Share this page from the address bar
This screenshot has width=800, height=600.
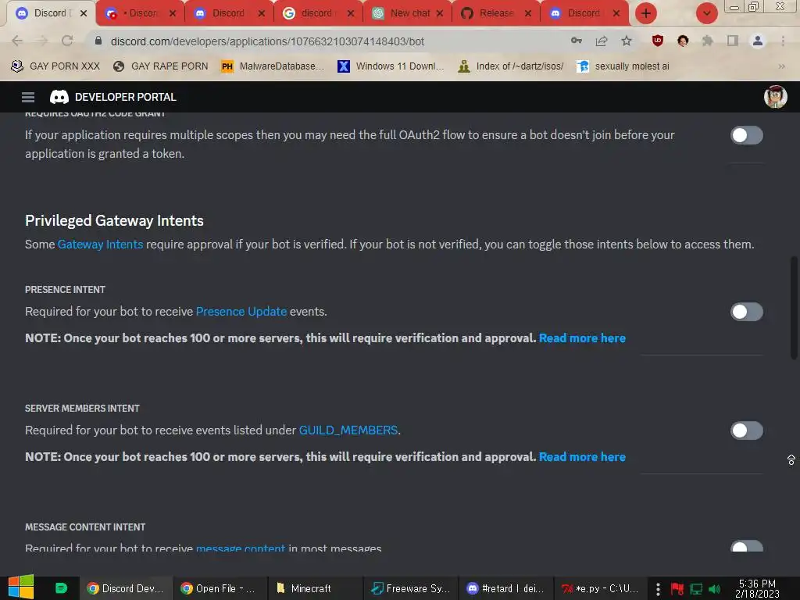pos(602,41)
